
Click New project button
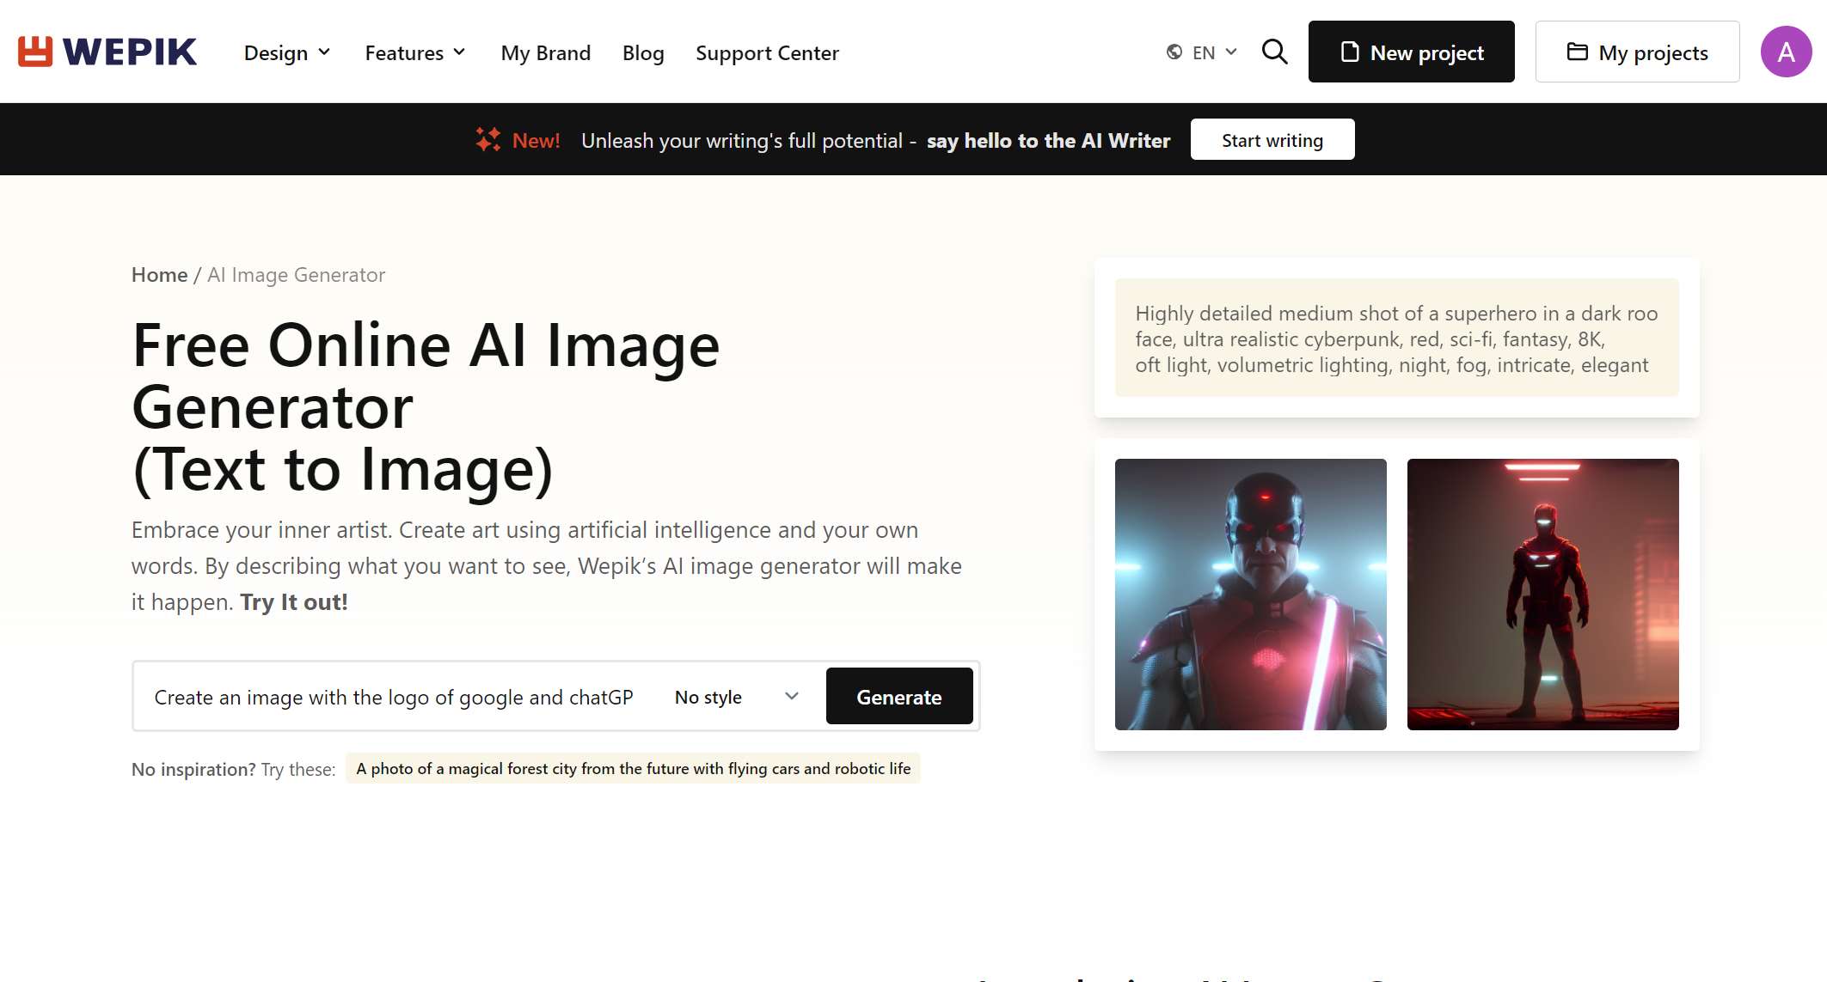pos(1411,52)
